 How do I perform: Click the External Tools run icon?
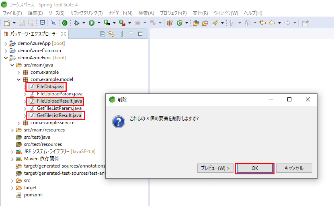(122, 23)
